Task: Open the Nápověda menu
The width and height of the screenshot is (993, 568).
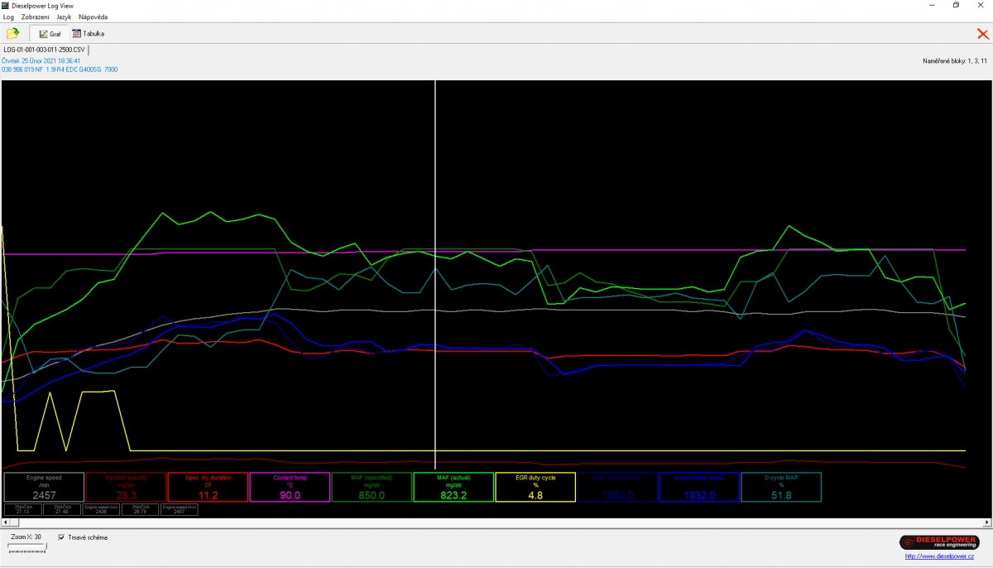Action: [x=93, y=17]
